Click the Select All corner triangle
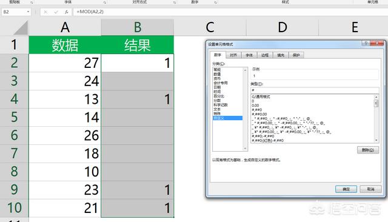388x222 pixels. 21,27
